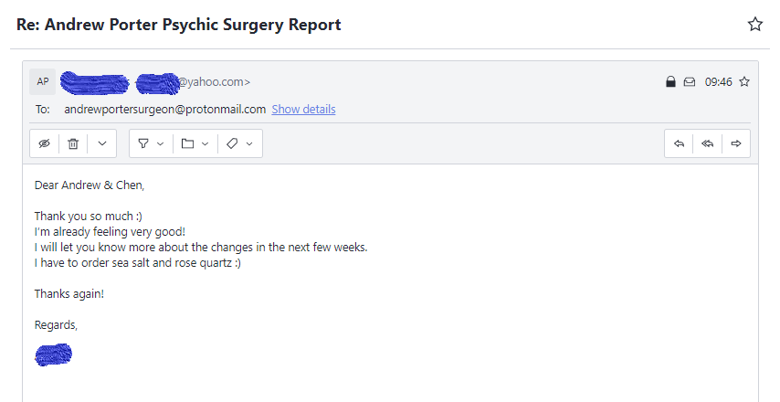Click the sender's yahoo.com email address

[x=155, y=82]
